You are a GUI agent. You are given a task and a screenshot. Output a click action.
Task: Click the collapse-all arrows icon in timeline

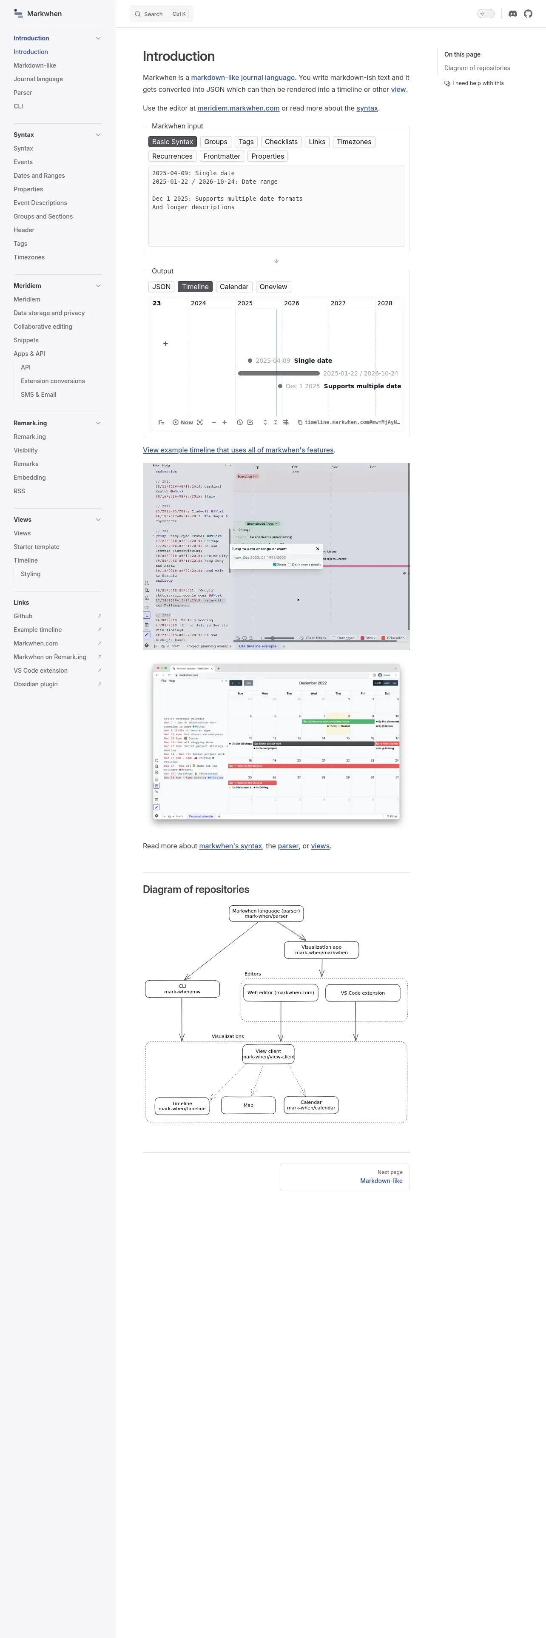pos(275,422)
